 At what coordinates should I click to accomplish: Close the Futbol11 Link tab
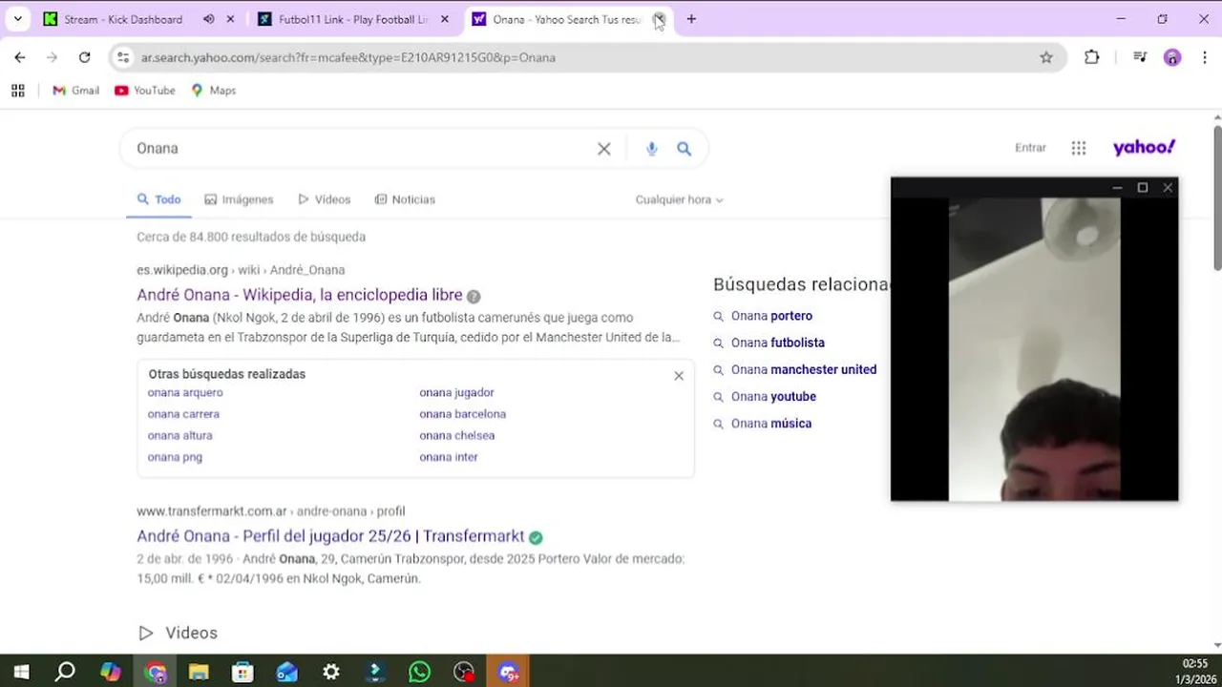point(444,19)
